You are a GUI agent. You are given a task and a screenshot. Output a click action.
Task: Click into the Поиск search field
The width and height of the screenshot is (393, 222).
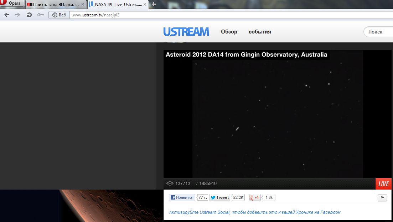378,32
